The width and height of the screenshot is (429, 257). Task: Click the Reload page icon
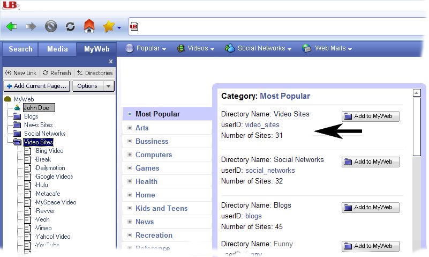[x=70, y=27]
